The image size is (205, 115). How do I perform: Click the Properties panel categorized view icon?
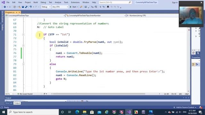pyautogui.click(x=193, y=65)
